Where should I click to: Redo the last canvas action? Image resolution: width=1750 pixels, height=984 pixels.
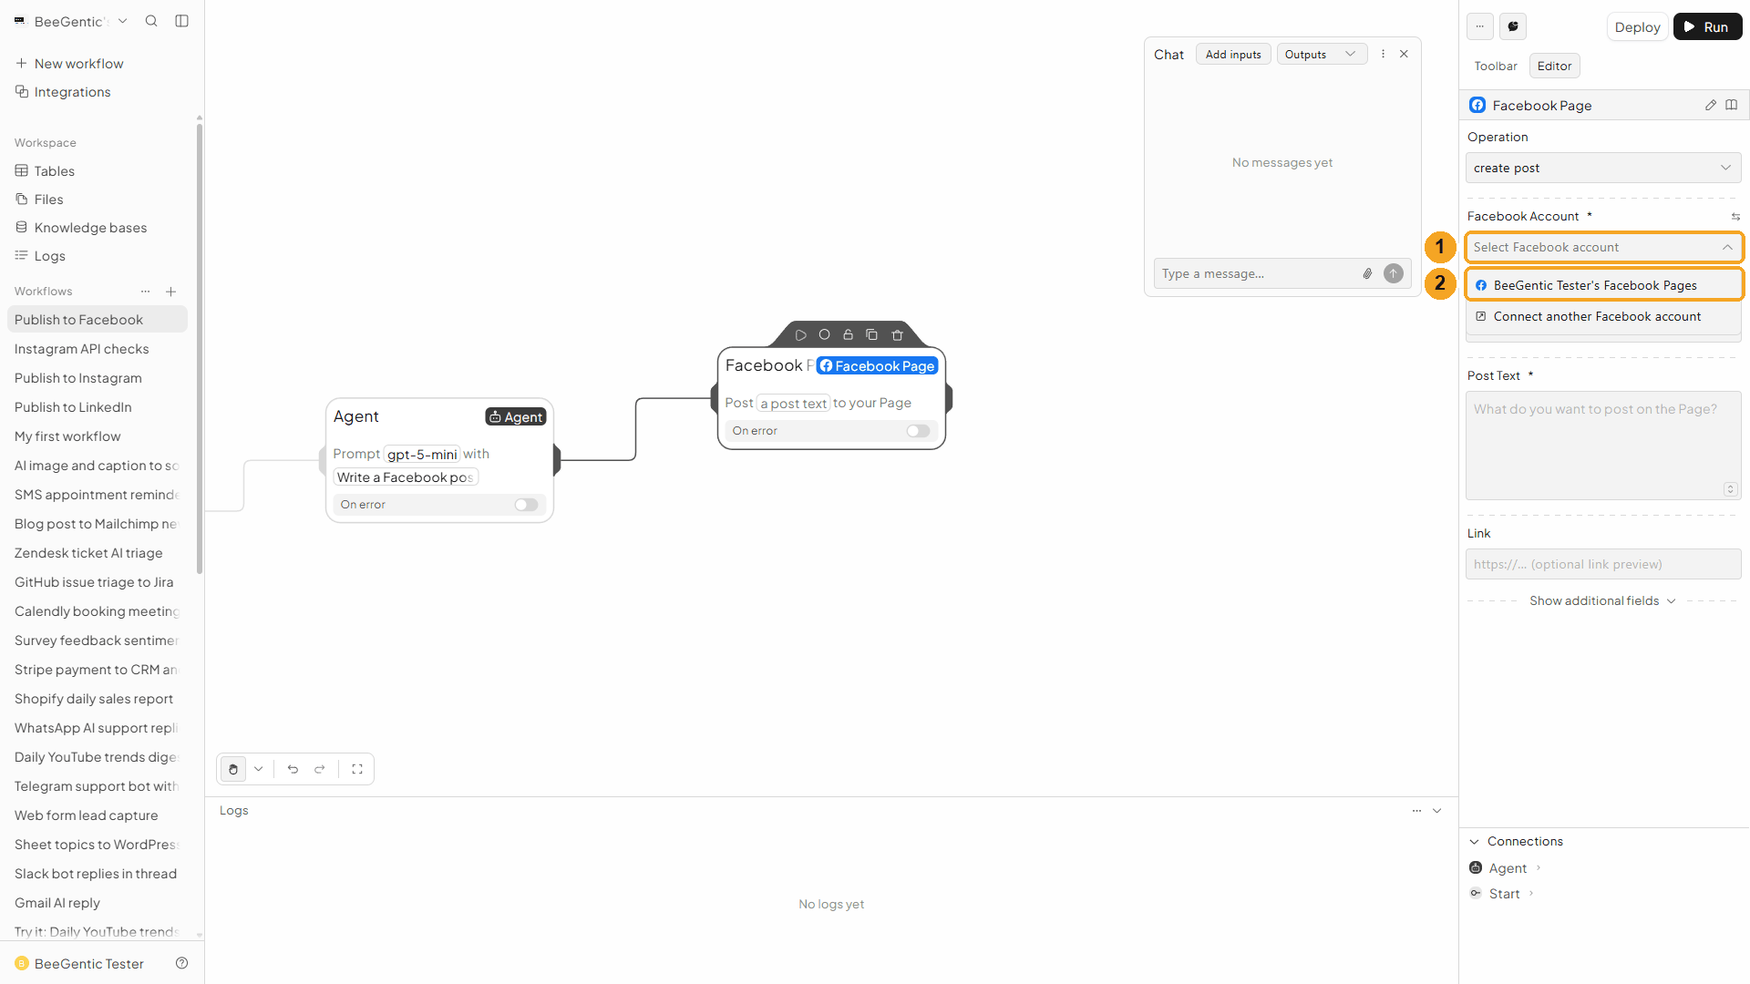[x=320, y=769]
